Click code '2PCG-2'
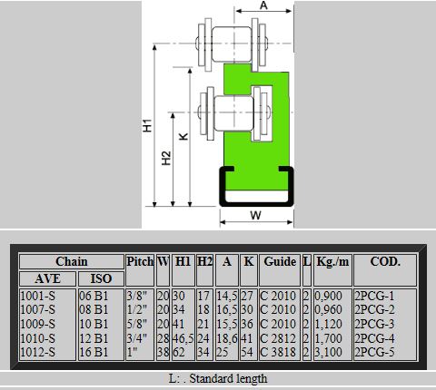The width and height of the screenshot is (436, 390). (x=374, y=310)
